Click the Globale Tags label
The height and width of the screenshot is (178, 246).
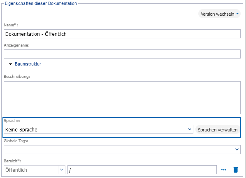point(16,141)
